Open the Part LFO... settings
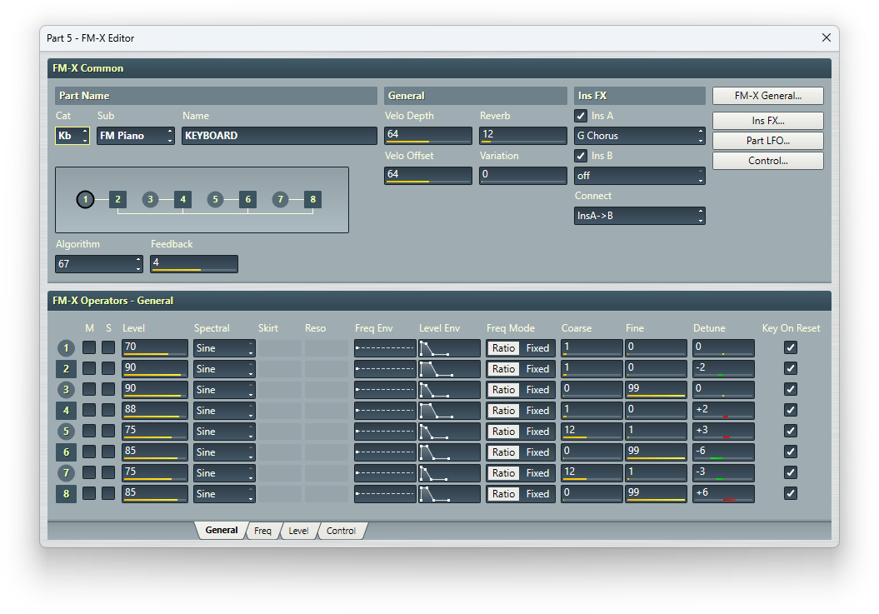The height and width of the screenshot is (614, 879). [x=767, y=141]
